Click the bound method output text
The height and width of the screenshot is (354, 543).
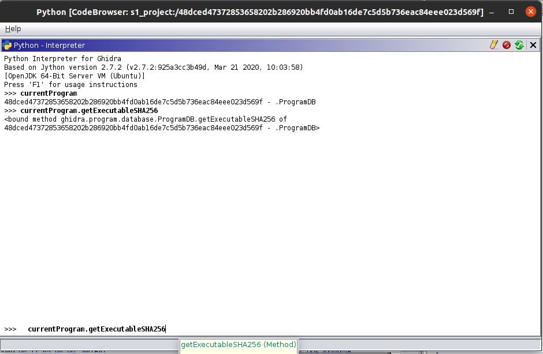pyautogui.click(x=145, y=119)
